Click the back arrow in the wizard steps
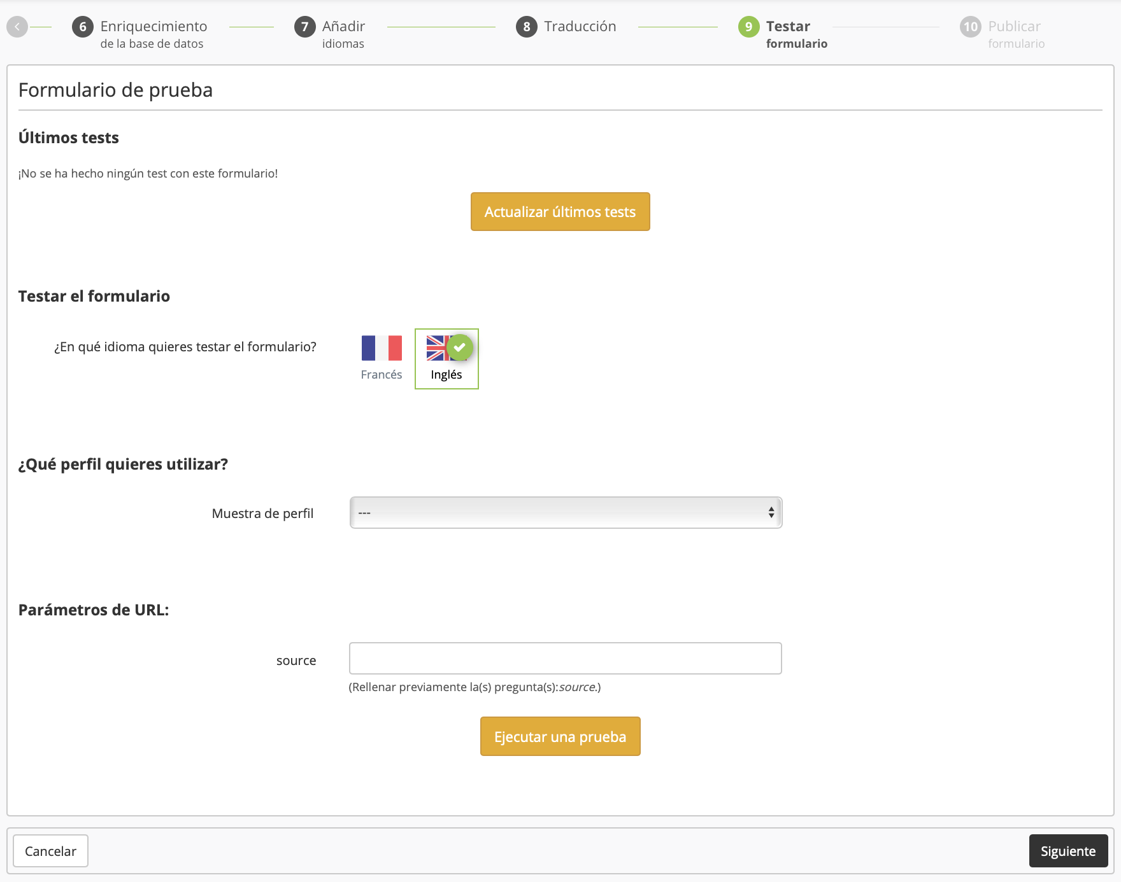This screenshot has width=1121, height=882. [17, 27]
